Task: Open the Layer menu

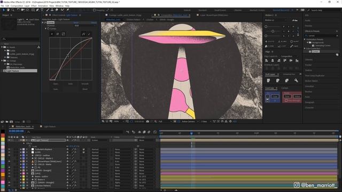Action: point(27,6)
